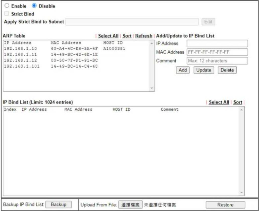Click the IP Bind List scroll up arrow
This screenshot has width=259, height=211.
coord(241,110)
